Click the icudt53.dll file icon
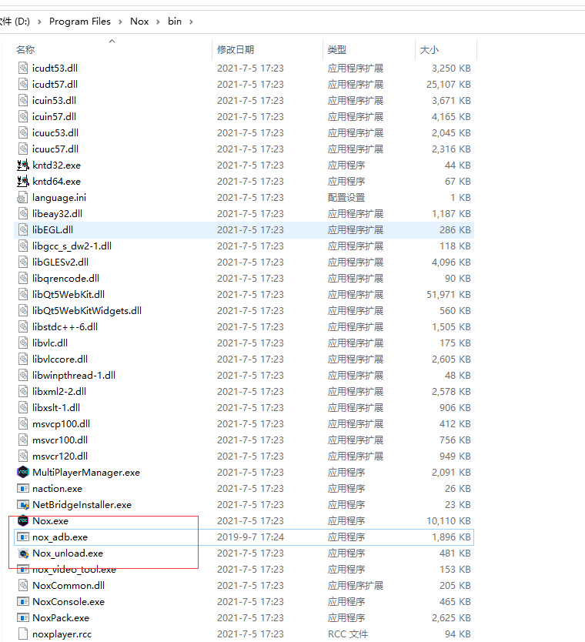585x642 pixels. (23, 68)
